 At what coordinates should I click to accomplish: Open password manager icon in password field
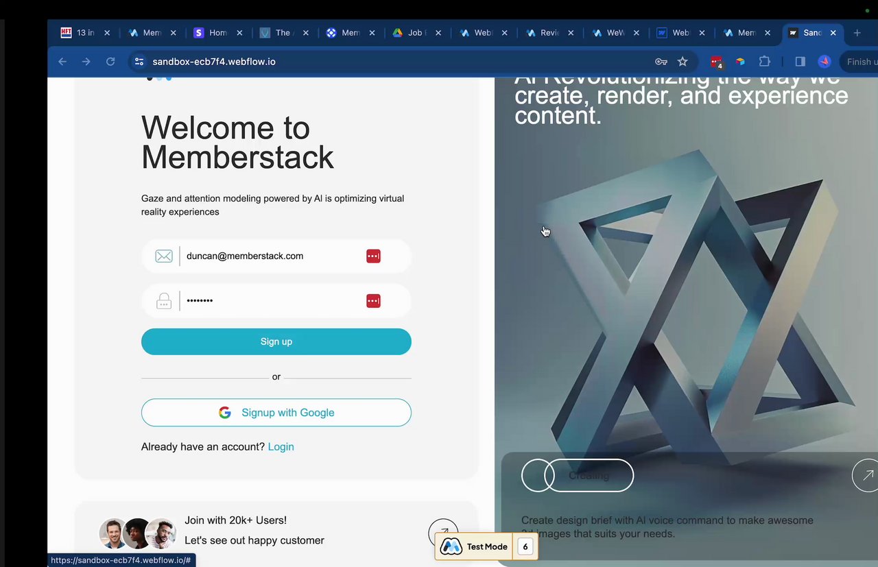click(373, 301)
